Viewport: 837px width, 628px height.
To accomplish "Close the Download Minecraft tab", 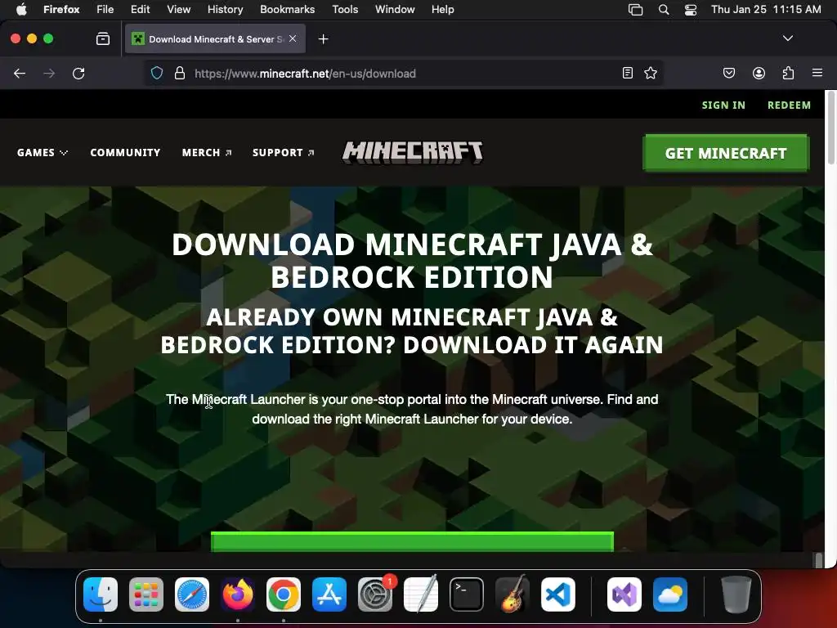I will point(293,38).
